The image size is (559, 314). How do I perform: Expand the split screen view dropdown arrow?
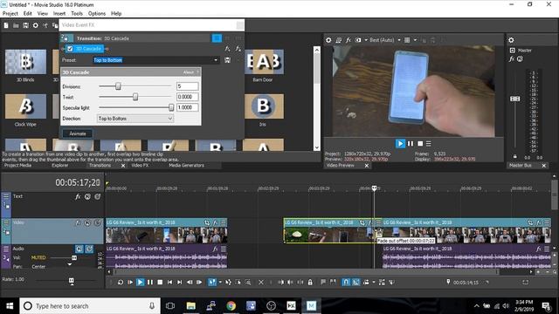[366, 40]
